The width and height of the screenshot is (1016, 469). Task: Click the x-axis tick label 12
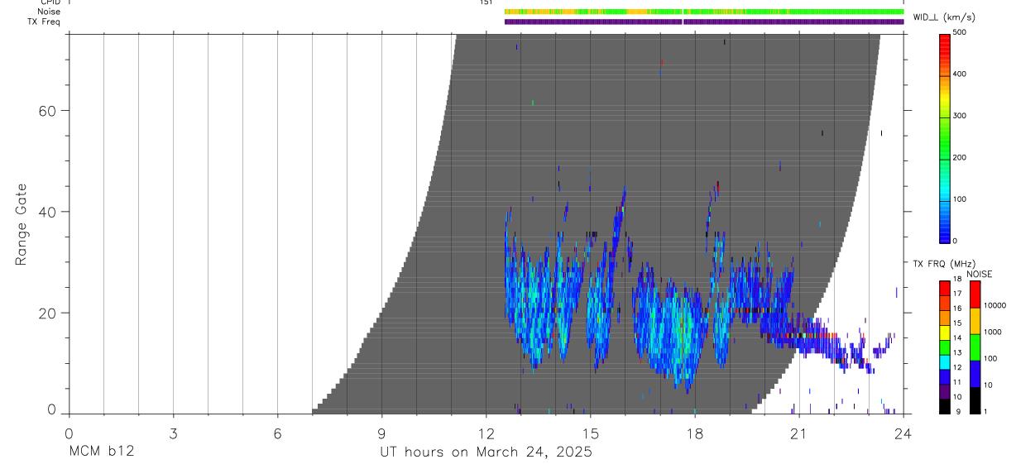click(x=486, y=433)
